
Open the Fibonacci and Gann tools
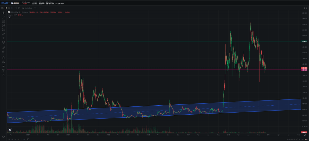pyautogui.click(x=3, y=21)
